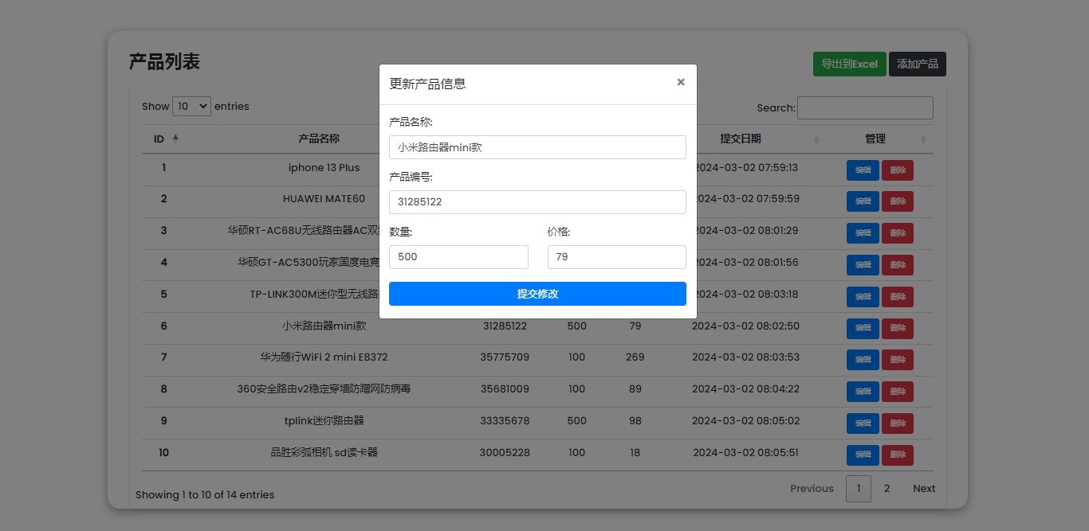Focus the price field showing 79
This screenshot has height=531, width=1089.
tap(616, 257)
